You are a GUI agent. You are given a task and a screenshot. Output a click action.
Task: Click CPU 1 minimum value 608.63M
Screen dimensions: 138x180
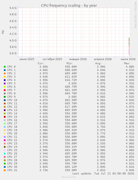point(71,70)
